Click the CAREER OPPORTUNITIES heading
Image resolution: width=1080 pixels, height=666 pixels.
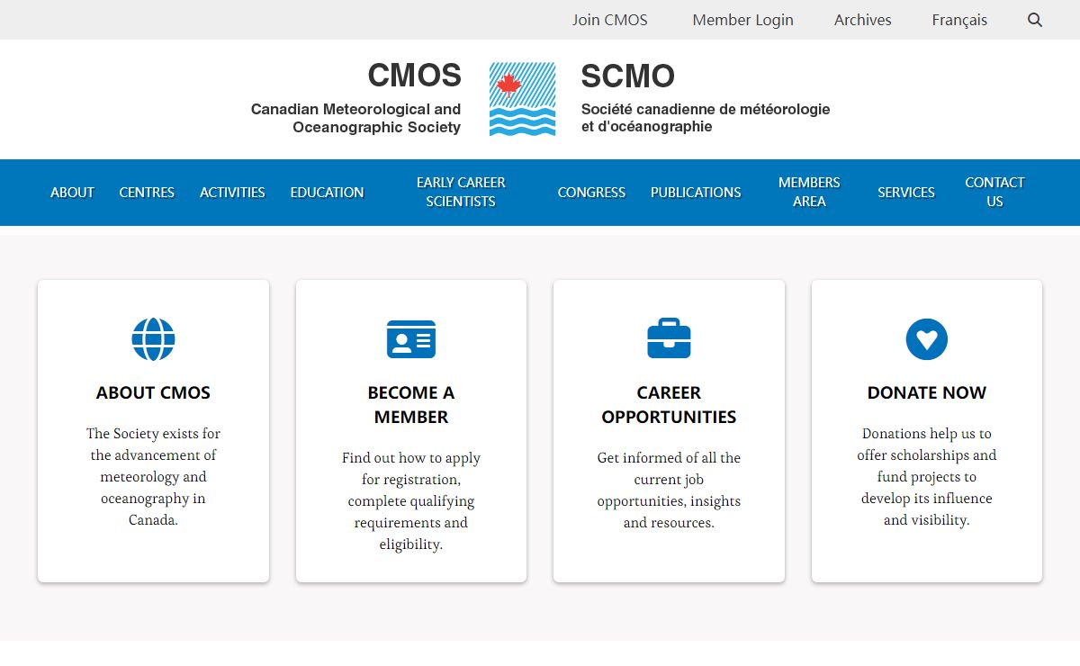[669, 405]
